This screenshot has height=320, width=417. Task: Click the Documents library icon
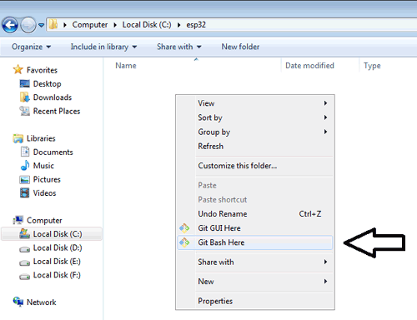point(25,152)
